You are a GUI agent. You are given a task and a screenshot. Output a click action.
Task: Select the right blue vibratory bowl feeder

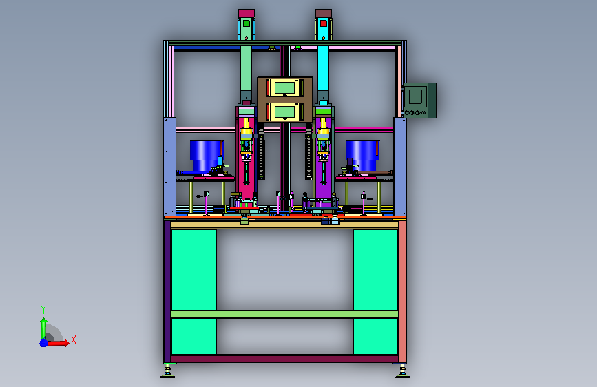tap(362, 156)
